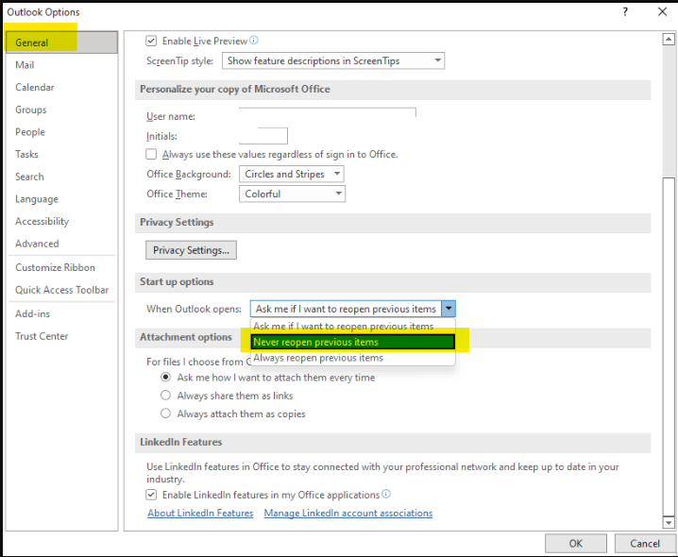Open the Office Background dropdown
Screen dimensions: 678x557
point(292,175)
